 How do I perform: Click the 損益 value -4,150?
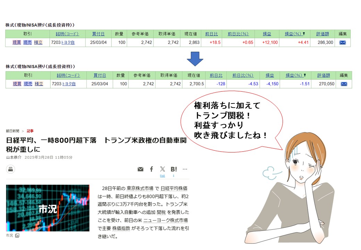point(272,84)
